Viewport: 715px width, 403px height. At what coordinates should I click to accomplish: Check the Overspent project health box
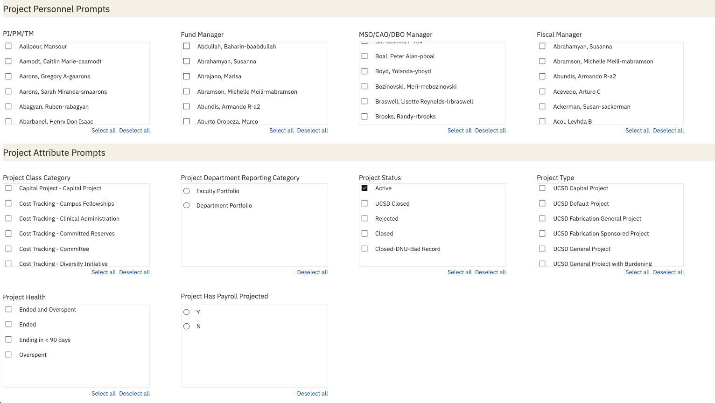(8, 354)
